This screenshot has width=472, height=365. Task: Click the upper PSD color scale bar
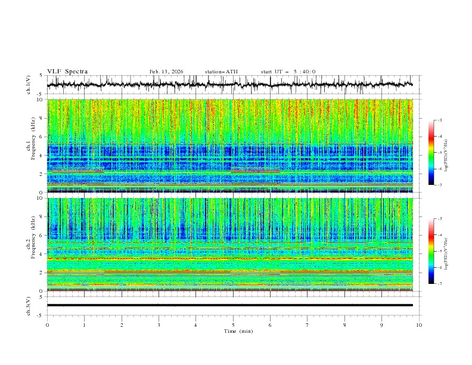coord(431,153)
